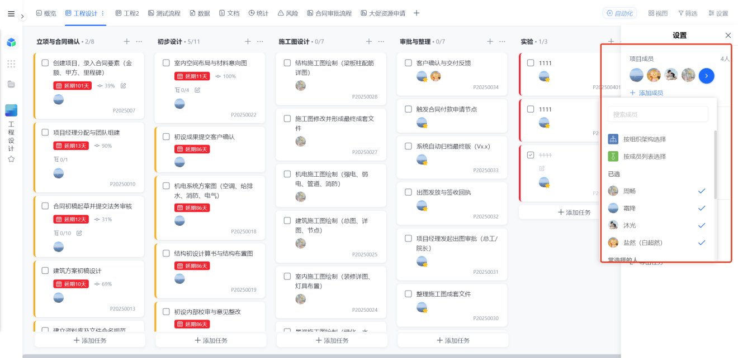Image resolution: width=738 pixels, height=358 pixels.
Task: Click 添加任务 under 立项与合同确认 column
Action: [x=90, y=340]
